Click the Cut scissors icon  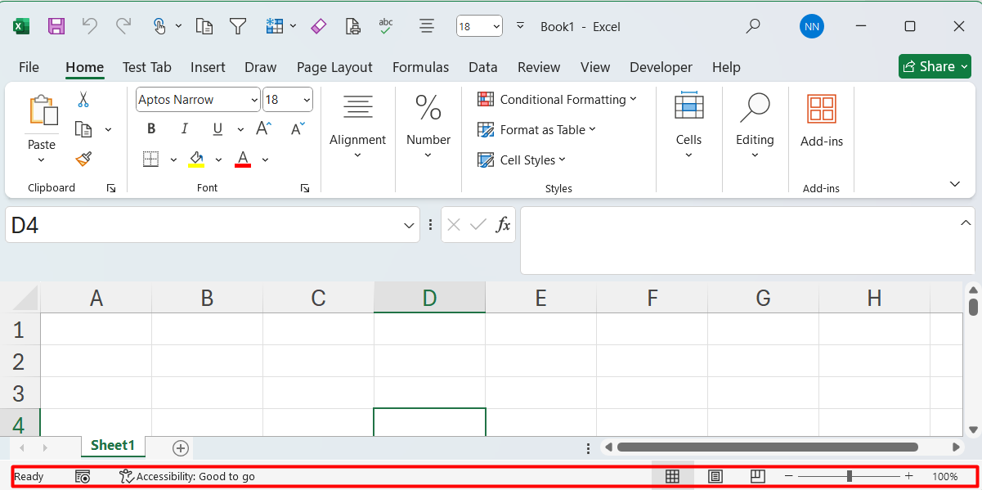(83, 99)
